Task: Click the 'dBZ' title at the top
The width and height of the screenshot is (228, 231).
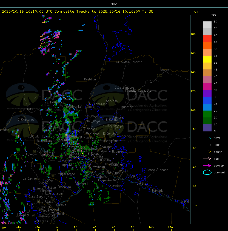Action: [x=114, y=4]
